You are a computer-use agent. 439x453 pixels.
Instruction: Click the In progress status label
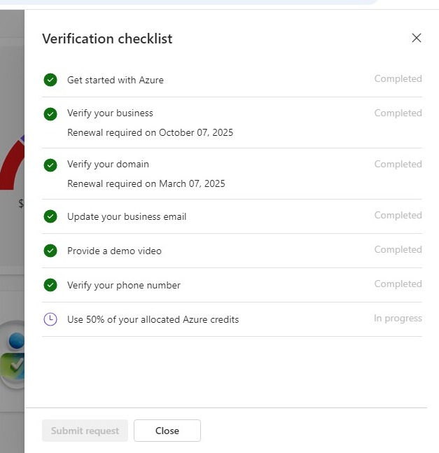click(x=398, y=318)
